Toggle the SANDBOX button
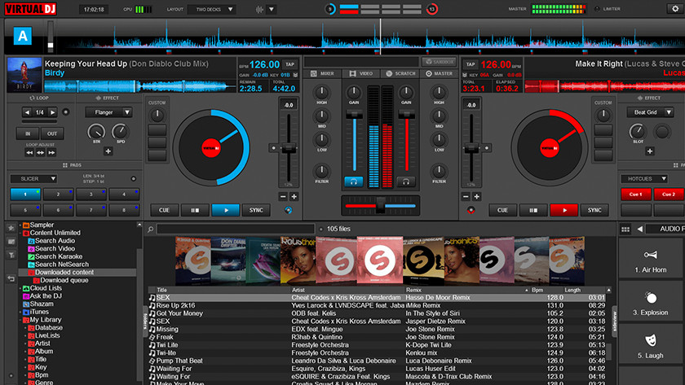Screen dimensions: 685x385 point(439,62)
